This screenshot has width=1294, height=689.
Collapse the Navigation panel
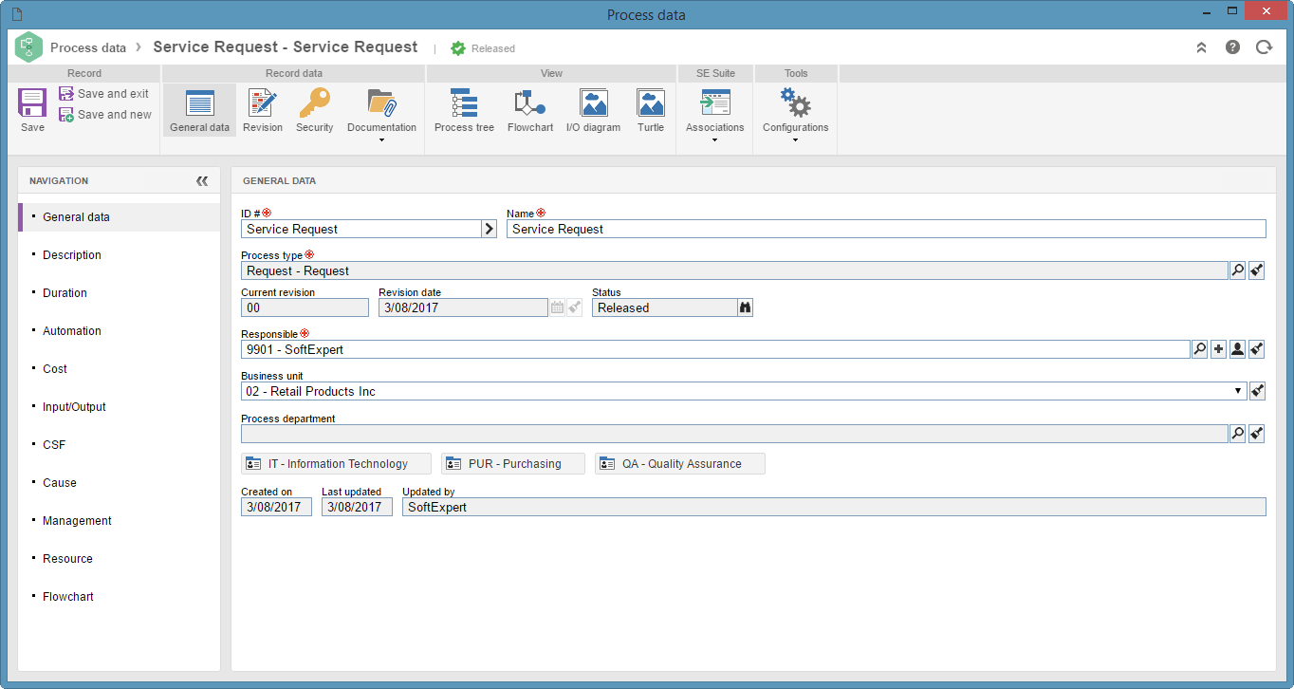click(x=202, y=180)
